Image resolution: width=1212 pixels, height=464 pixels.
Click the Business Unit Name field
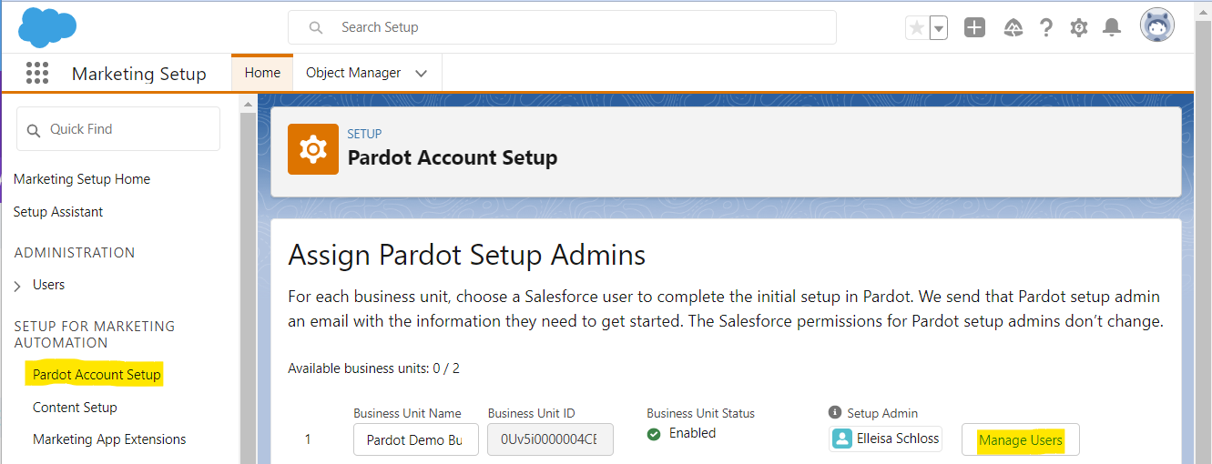coord(416,440)
